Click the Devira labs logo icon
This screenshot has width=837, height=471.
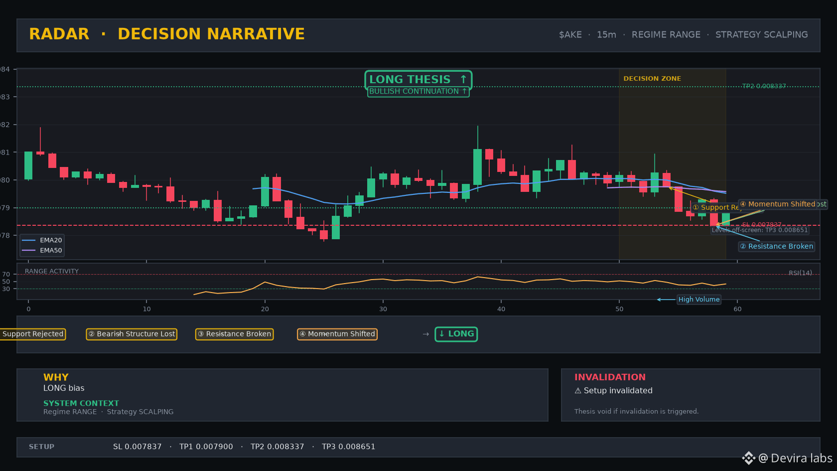[x=748, y=458]
